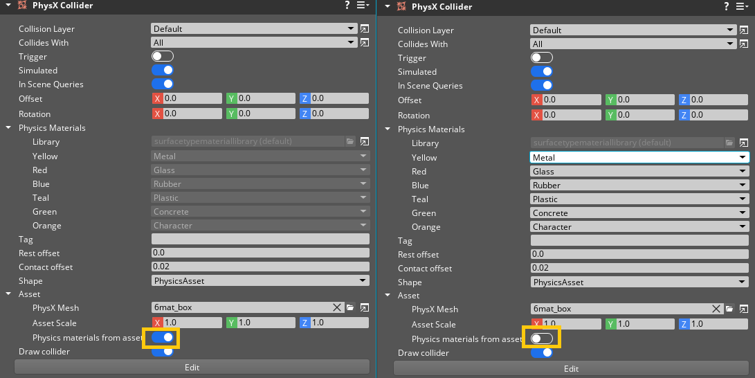The image size is (755, 378).
Task: Open Green material dropdown in right panel
Action: click(x=639, y=213)
